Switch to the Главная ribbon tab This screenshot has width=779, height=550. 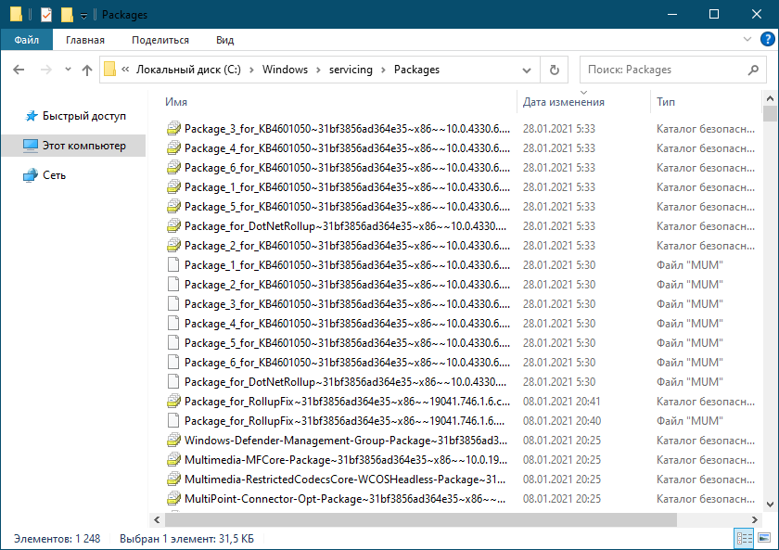85,40
